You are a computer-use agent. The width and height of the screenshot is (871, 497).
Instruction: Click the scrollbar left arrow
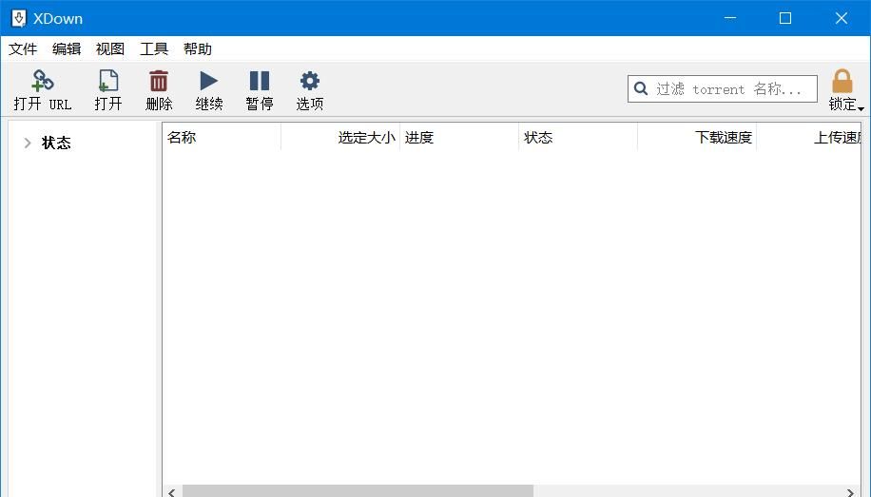pyautogui.click(x=172, y=492)
